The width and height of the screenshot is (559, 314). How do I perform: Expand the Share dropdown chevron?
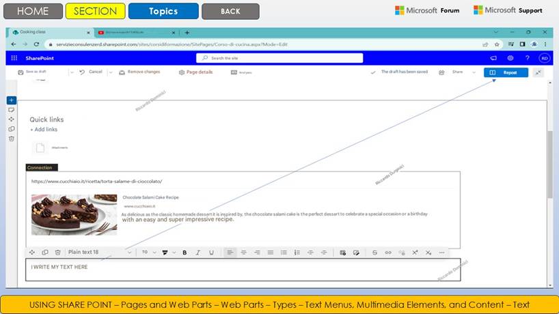pyautogui.click(x=474, y=72)
